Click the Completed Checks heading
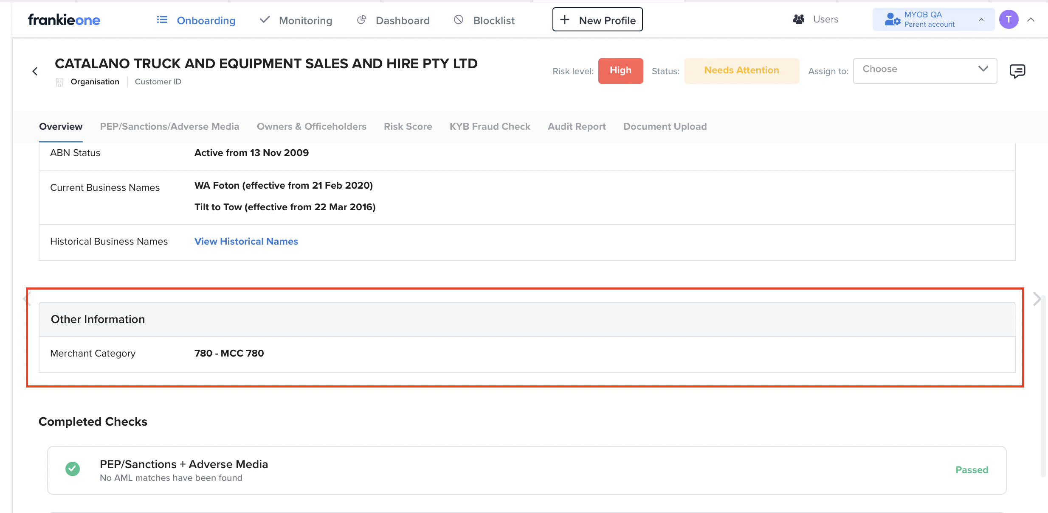This screenshot has width=1048, height=513. 93,421
